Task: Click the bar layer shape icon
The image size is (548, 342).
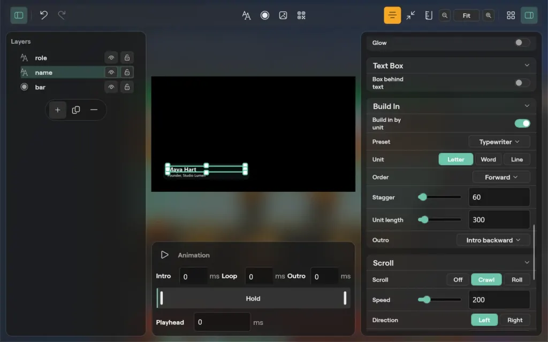Action: pos(24,87)
